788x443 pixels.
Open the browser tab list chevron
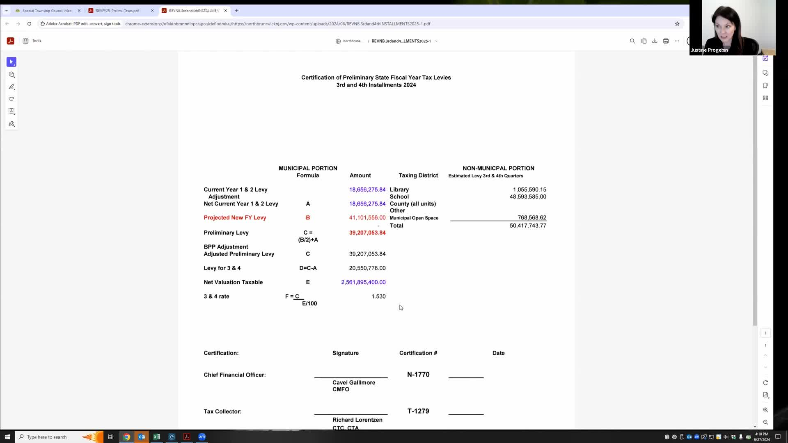pos(6,11)
